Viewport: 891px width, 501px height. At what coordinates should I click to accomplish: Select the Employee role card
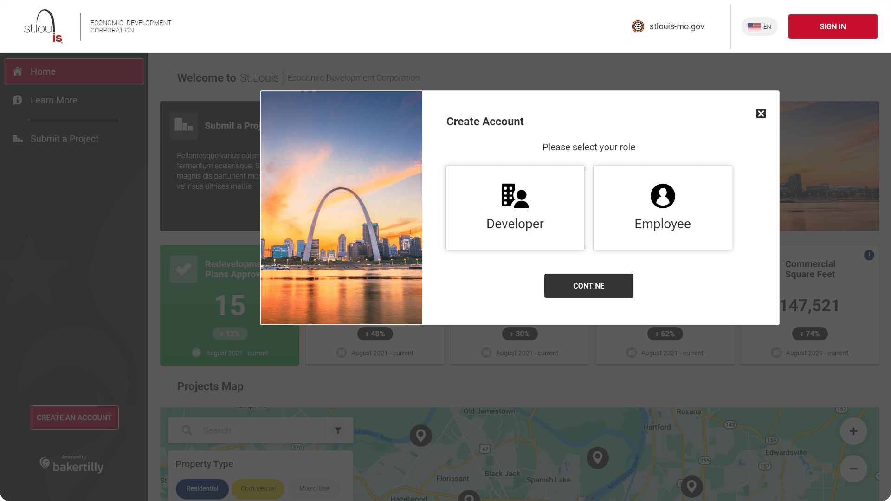point(662,208)
